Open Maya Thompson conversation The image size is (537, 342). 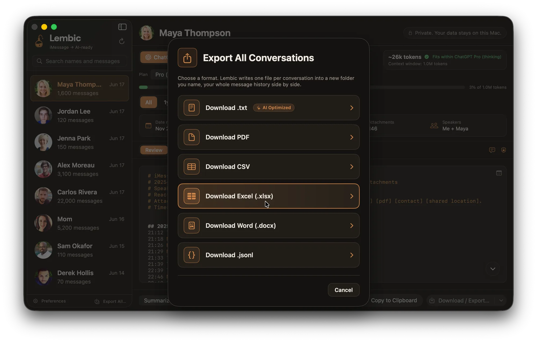[x=80, y=89]
